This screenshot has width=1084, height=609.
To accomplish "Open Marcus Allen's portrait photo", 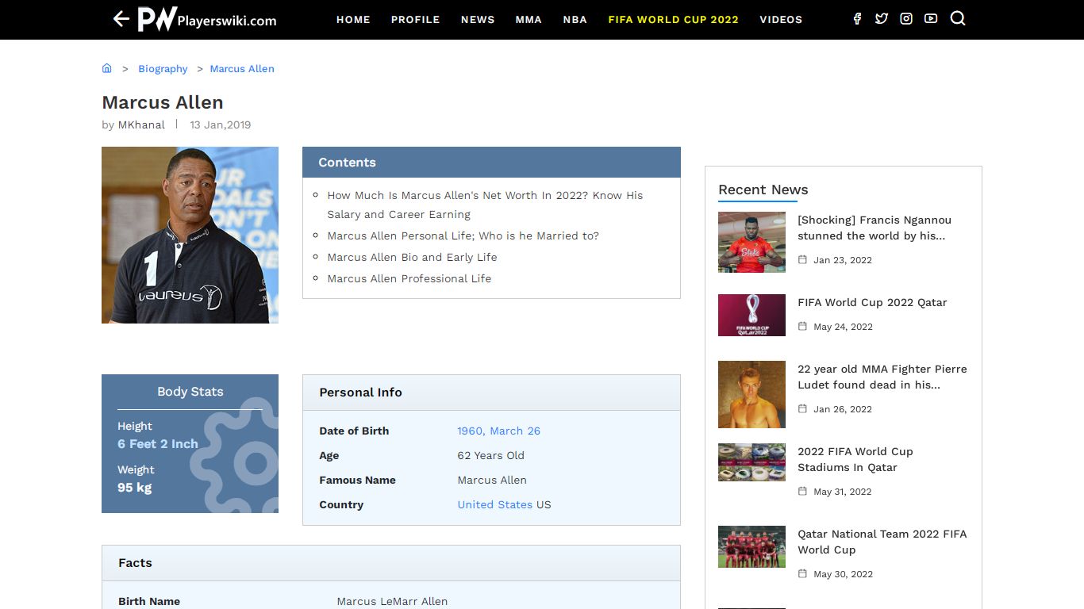I will pyautogui.click(x=190, y=235).
